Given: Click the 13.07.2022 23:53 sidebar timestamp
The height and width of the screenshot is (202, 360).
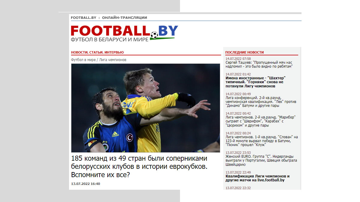Looking at the screenshot, I should [x=238, y=153].
